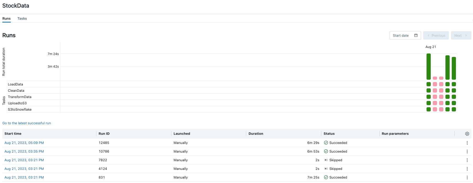Open run started at 03:35 PM
Screen dimensions: 473x183
(x=24, y=152)
